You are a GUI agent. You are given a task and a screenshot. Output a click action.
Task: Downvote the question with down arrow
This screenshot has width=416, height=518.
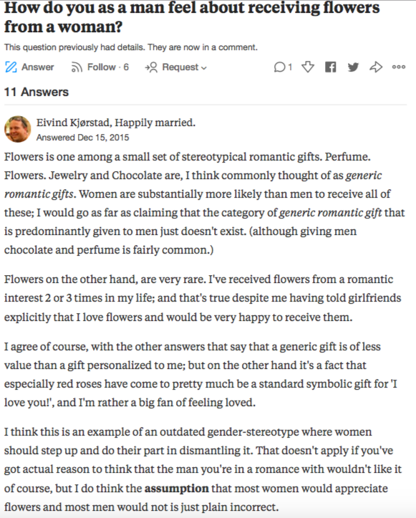tap(308, 67)
